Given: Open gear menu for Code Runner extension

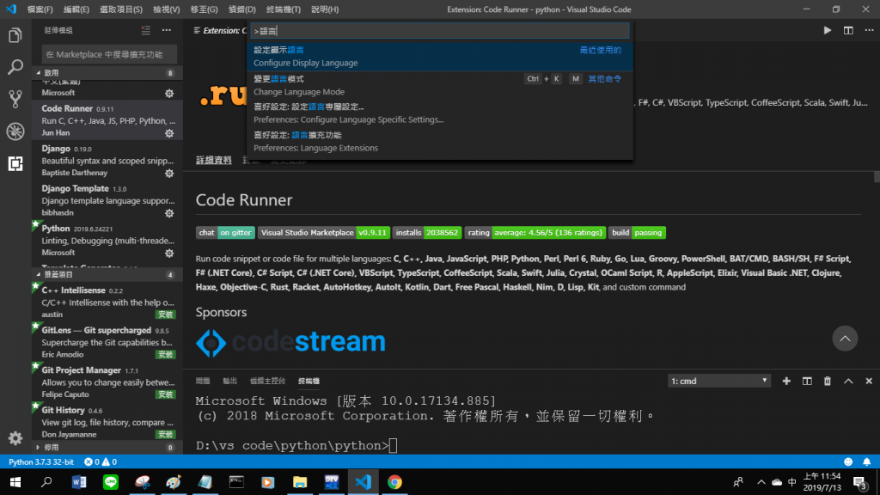Looking at the screenshot, I should (x=169, y=133).
